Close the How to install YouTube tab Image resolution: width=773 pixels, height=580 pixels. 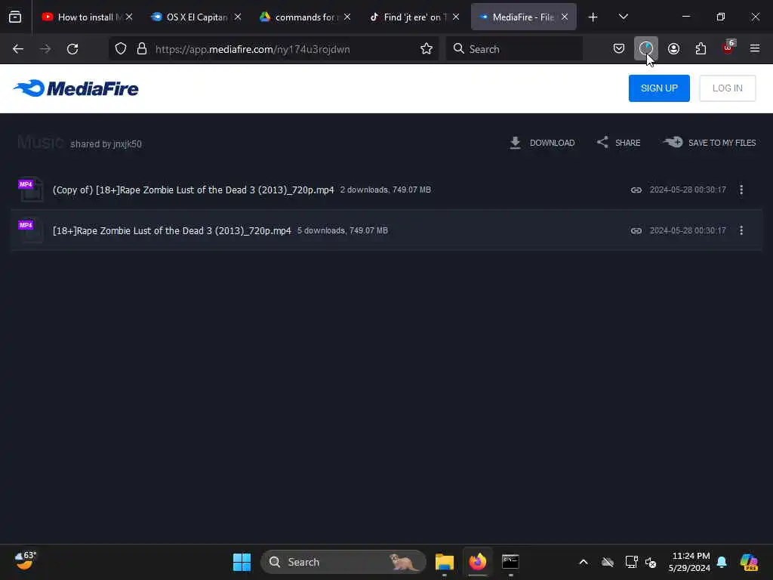pyautogui.click(x=128, y=17)
